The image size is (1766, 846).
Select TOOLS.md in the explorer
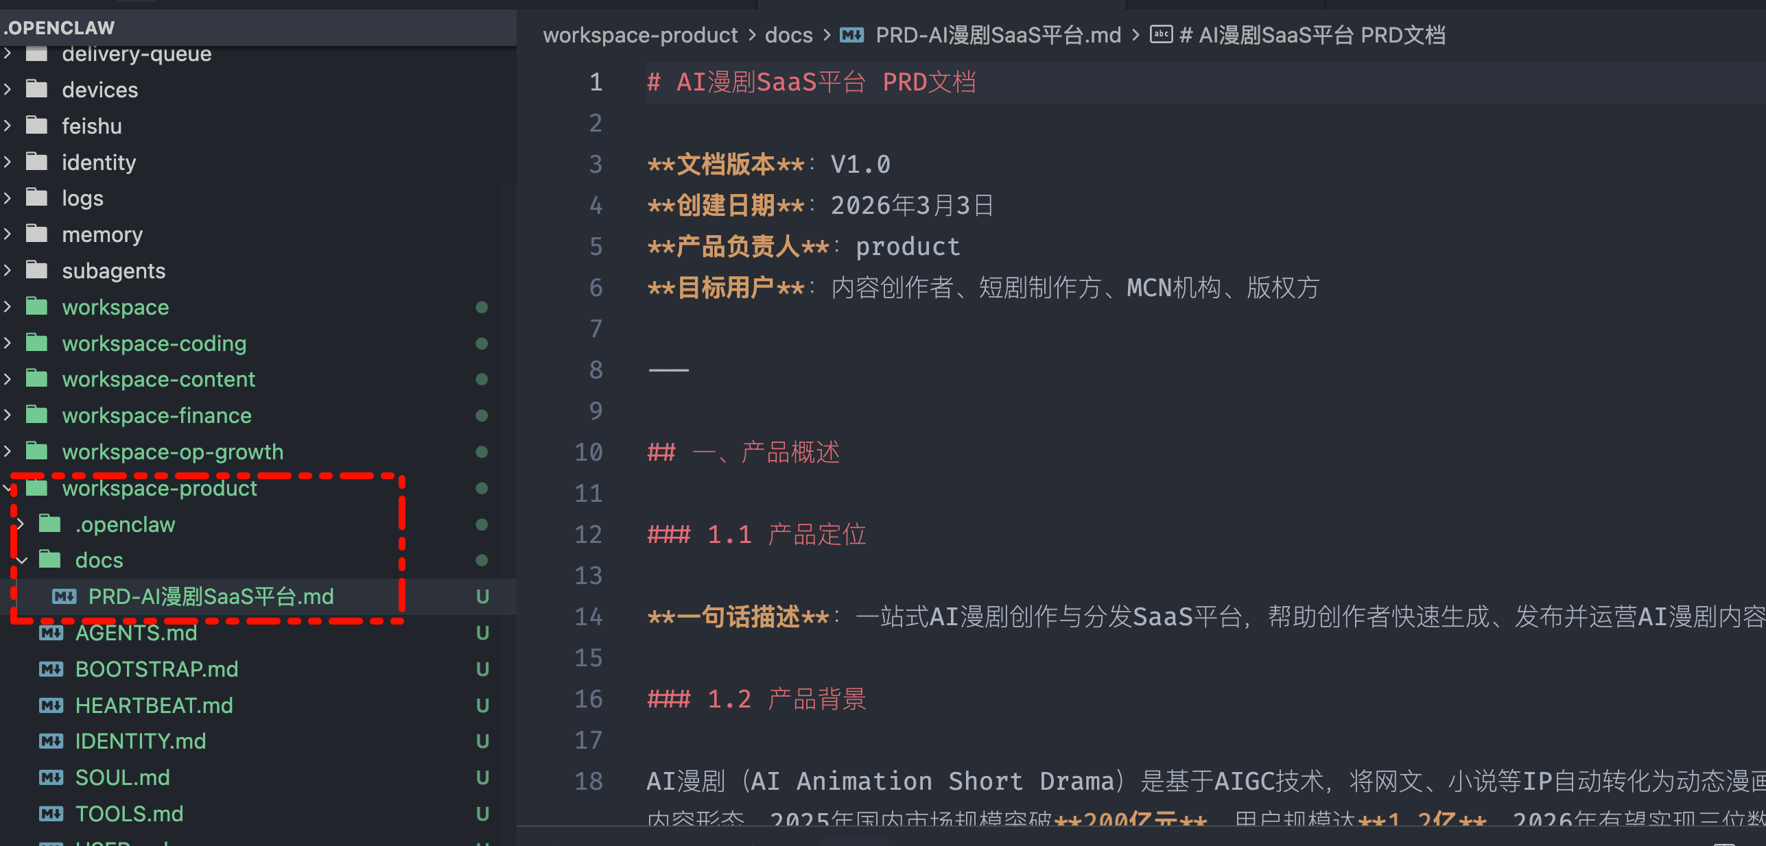click(129, 814)
